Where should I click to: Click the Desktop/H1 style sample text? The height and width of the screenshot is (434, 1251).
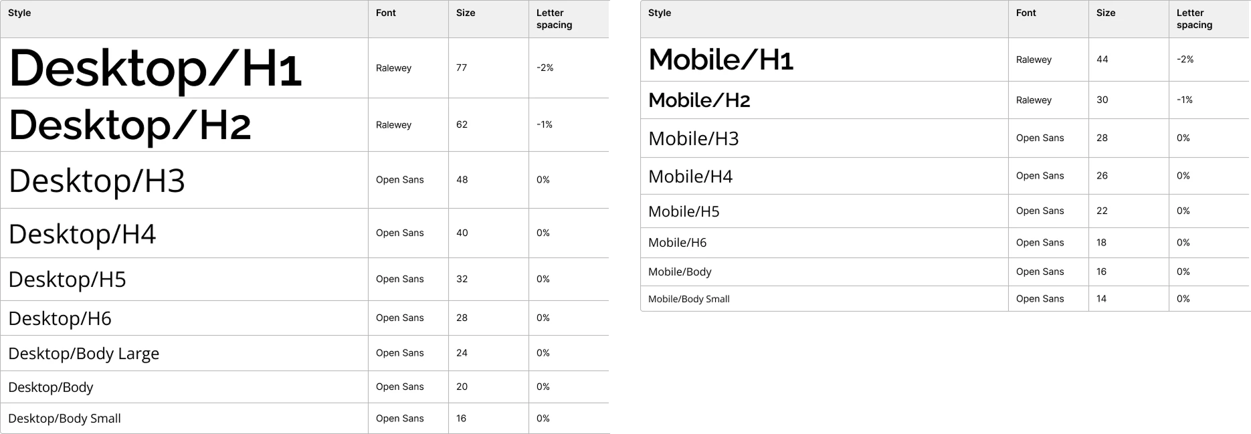155,68
